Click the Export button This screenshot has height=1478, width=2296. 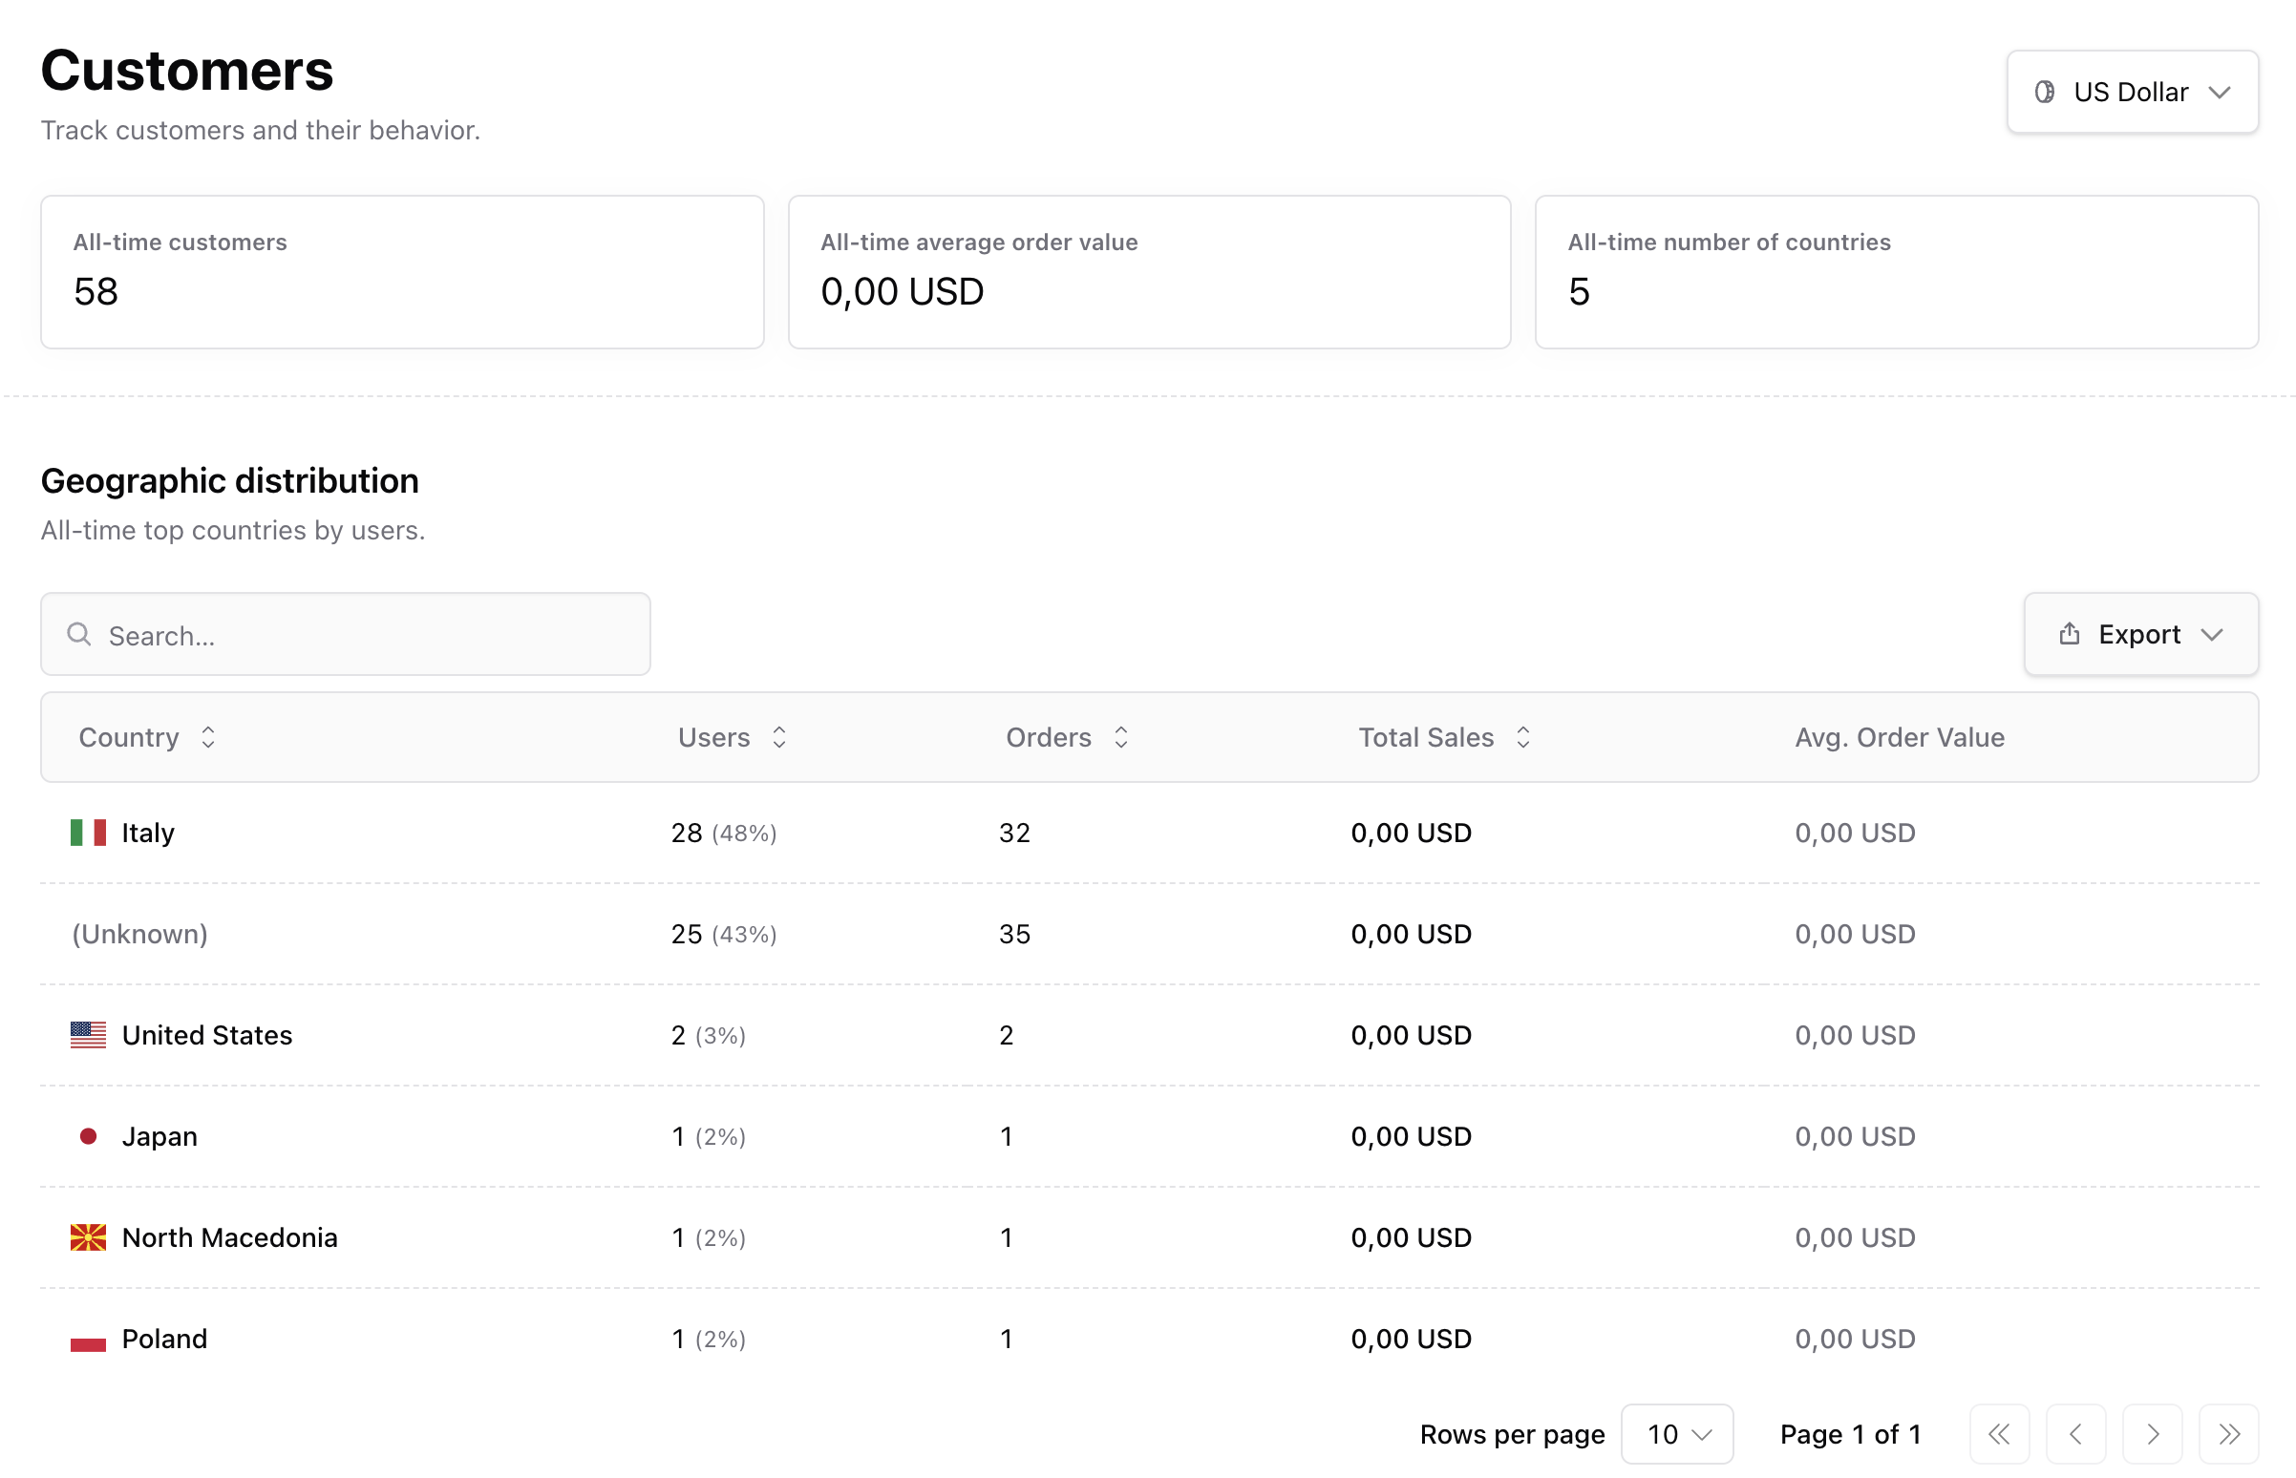tap(2139, 634)
